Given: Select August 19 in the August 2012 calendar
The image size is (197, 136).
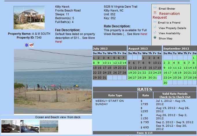Looking at the screenshot, I should point(130,73).
